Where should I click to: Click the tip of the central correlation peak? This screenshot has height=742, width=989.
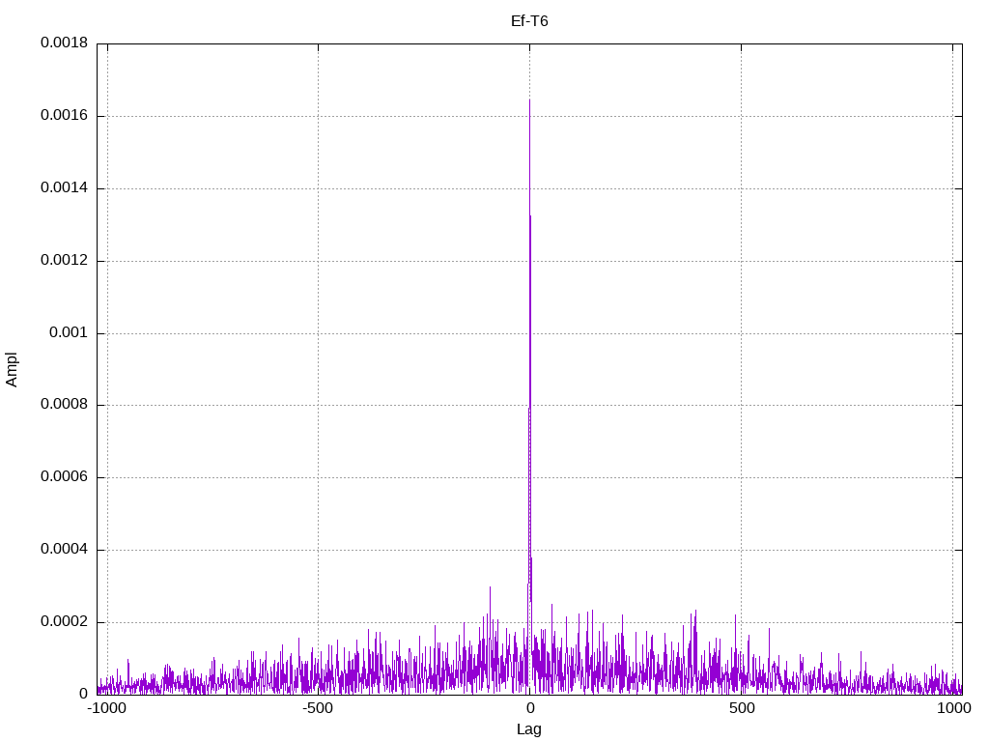[529, 100]
